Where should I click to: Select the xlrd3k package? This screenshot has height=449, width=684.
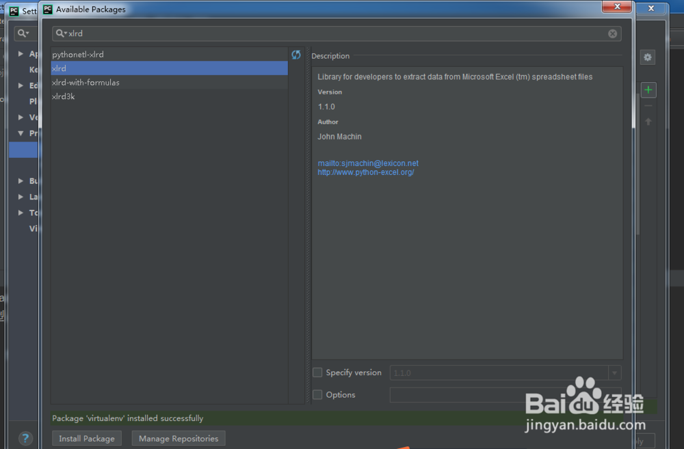click(169, 96)
